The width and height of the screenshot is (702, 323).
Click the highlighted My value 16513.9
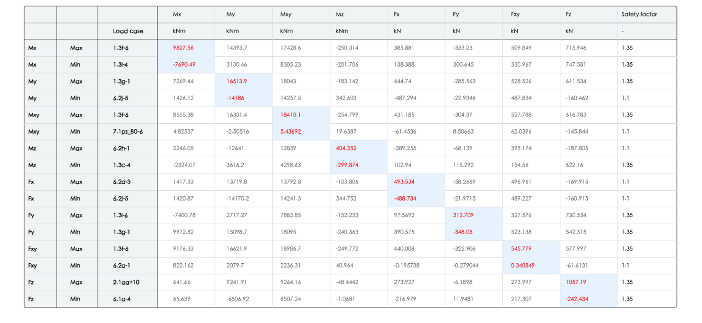coord(237,81)
